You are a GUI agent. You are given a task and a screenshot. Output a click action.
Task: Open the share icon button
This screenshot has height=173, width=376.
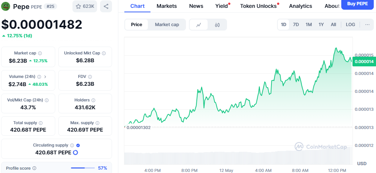(106, 6)
